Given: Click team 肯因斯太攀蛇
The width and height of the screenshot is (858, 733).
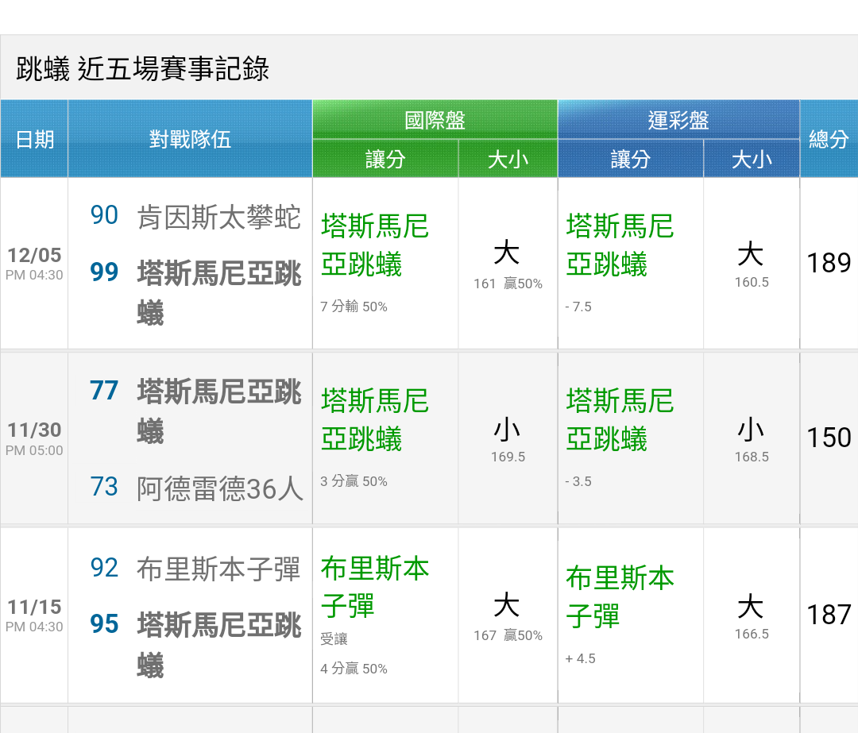Looking at the screenshot, I should 219,217.
